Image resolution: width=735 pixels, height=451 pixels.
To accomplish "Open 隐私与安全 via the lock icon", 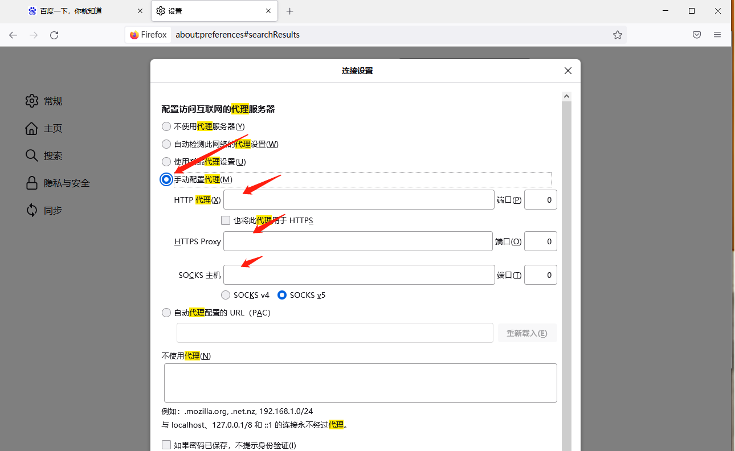I will [32, 183].
